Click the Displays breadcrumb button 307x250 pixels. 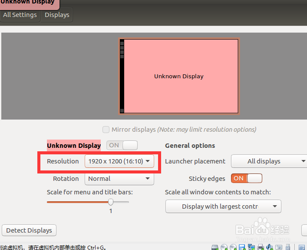point(57,15)
